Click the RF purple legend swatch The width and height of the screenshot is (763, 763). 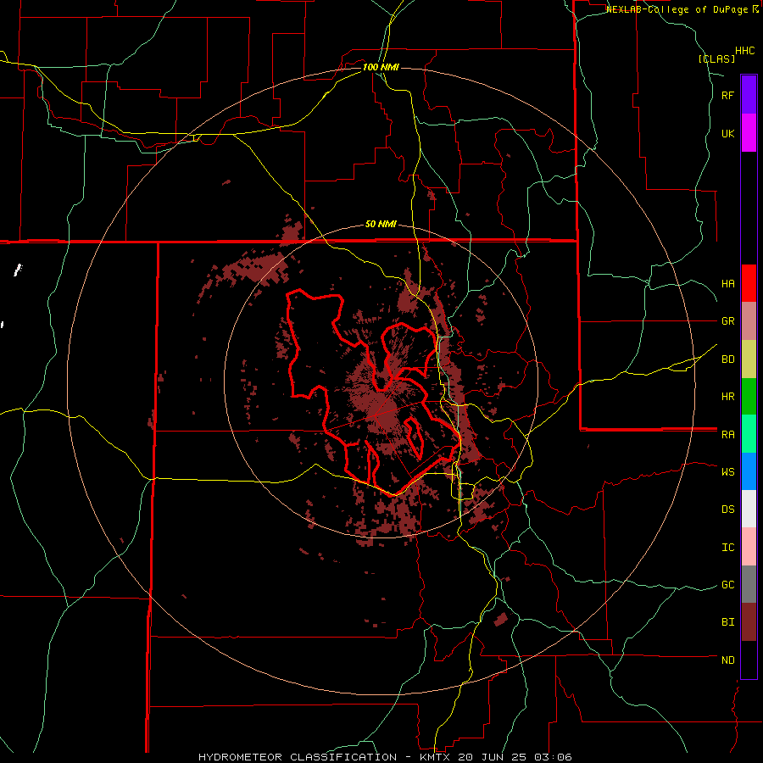coord(749,95)
